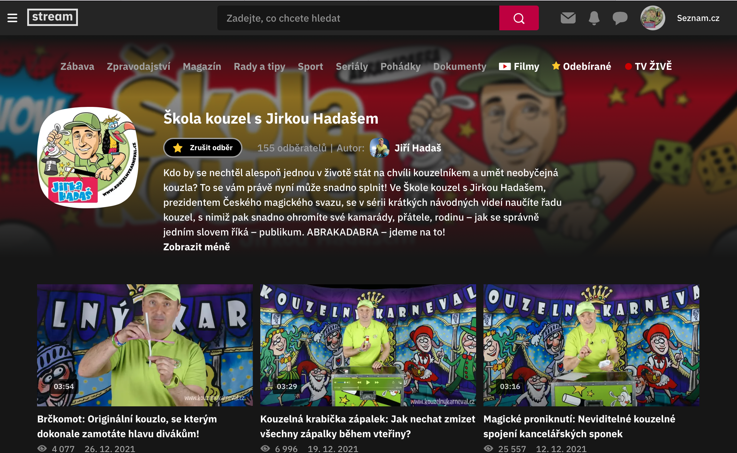The width and height of the screenshot is (737, 453).
Task: Click the 03:16 duration badge
Action: [510, 386]
